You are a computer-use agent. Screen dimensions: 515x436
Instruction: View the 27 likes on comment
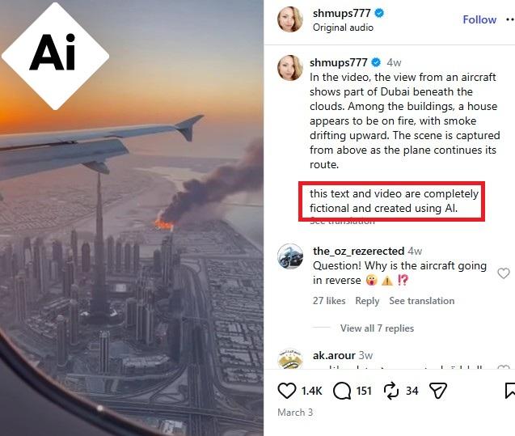click(329, 301)
